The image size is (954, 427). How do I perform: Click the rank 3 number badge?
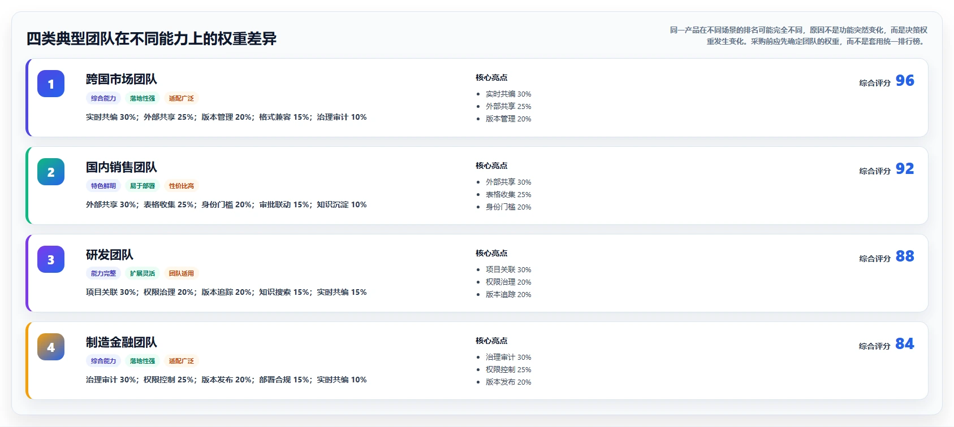pos(51,259)
